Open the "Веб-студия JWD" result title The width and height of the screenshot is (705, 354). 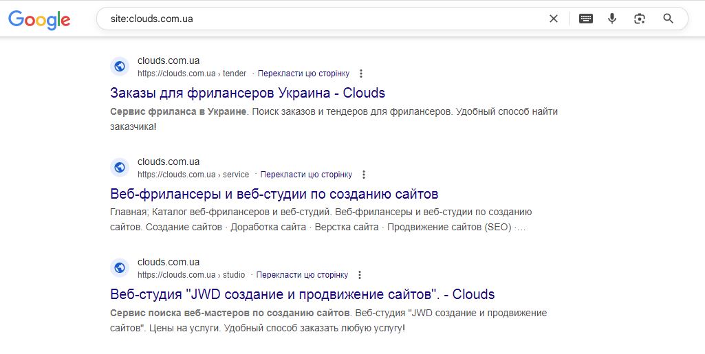tap(303, 294)
